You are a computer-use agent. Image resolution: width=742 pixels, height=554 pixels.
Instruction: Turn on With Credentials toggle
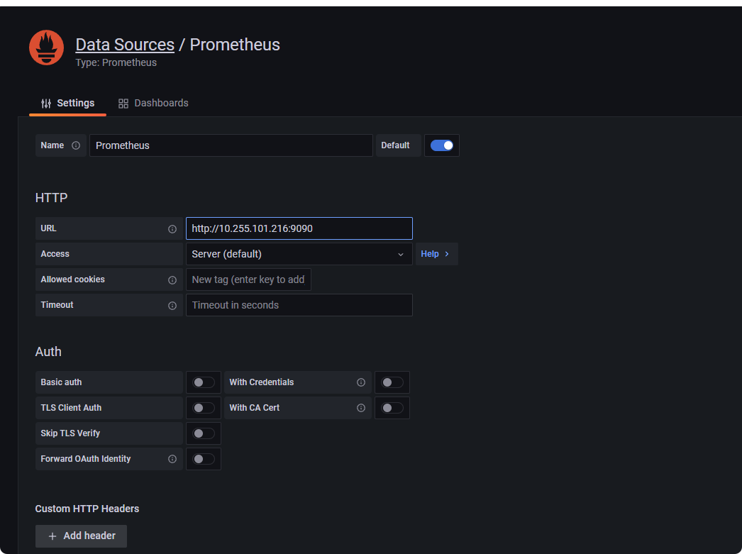(392, 382)
